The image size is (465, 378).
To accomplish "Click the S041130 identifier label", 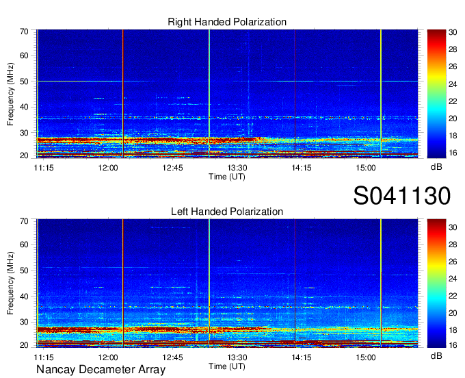I will pos(402,196).
